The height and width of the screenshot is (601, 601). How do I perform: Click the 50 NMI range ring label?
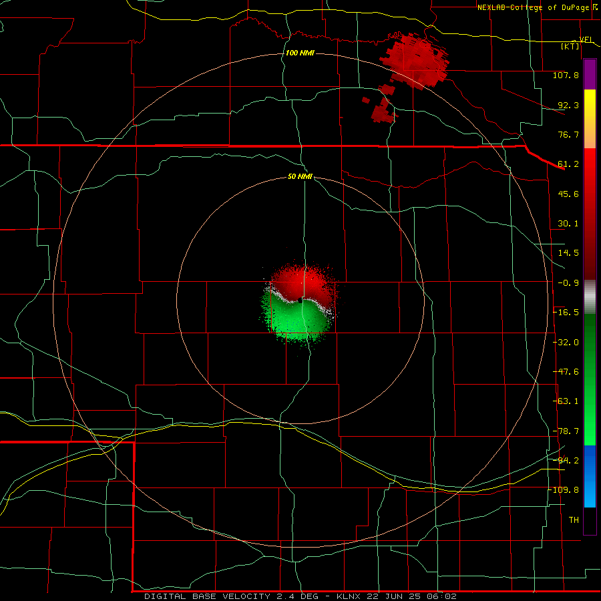click(x=300, y=176)
